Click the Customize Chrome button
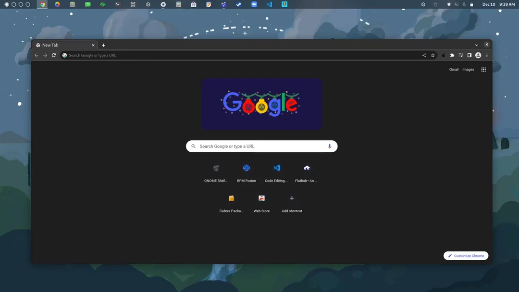This screenshot has width=519, height=292. coord(465,255)
